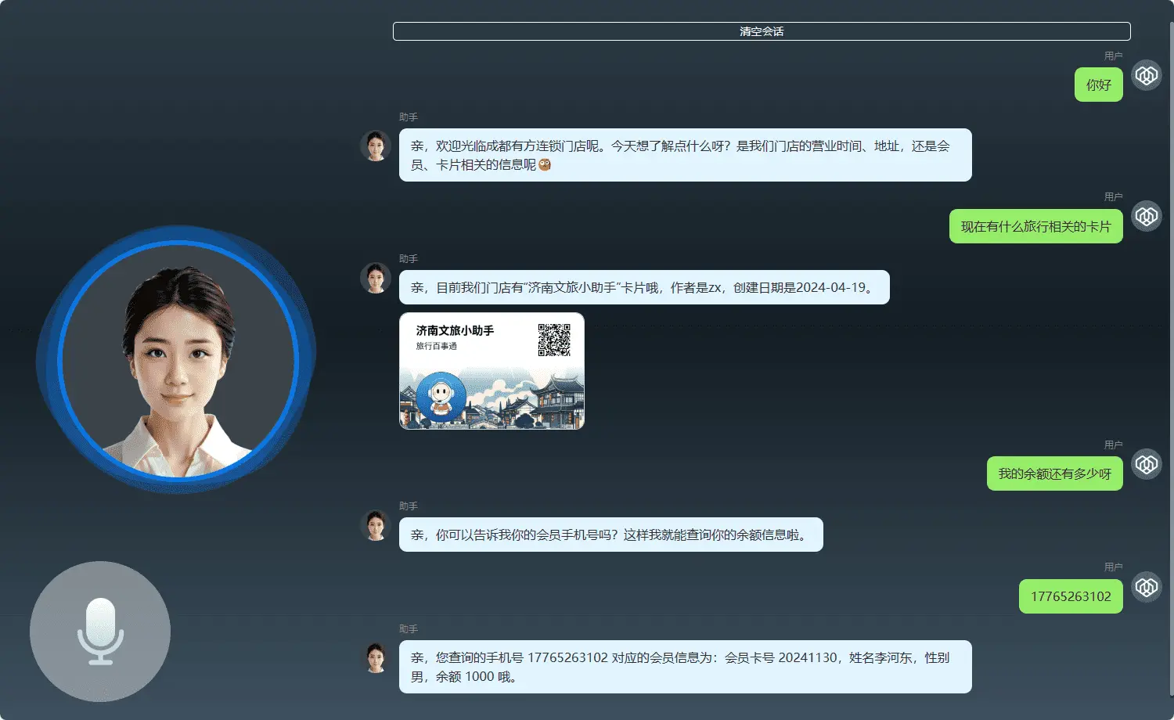Click the large digital assistant avatar
The height and width of the screenshot is (720, 1174).
178,360
